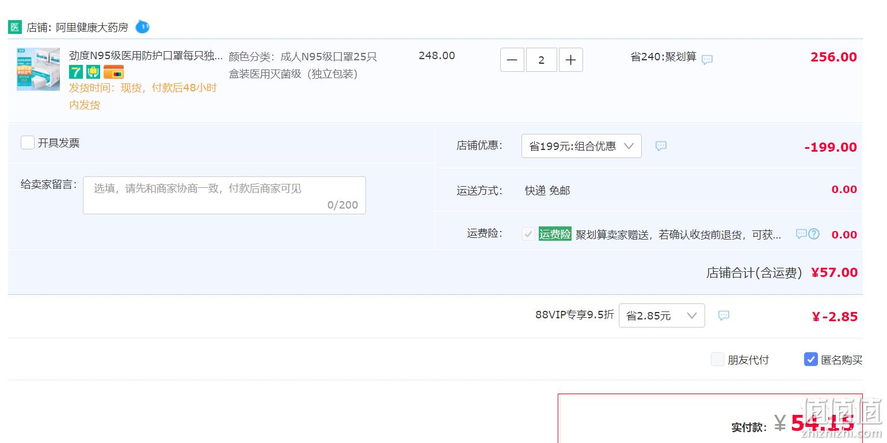Click the shop discount amount -199.00
887x443 pixels.
(831, 147)
